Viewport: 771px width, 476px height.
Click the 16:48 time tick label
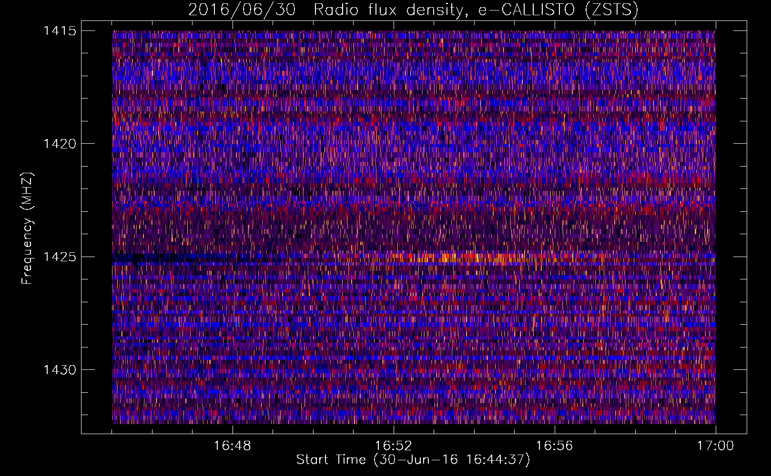point(232,446)
